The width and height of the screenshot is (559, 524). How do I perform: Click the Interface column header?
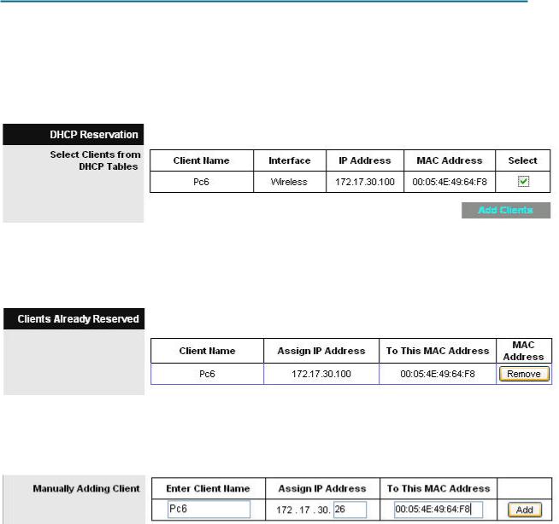pyautogui.click(x=290, y=160)
